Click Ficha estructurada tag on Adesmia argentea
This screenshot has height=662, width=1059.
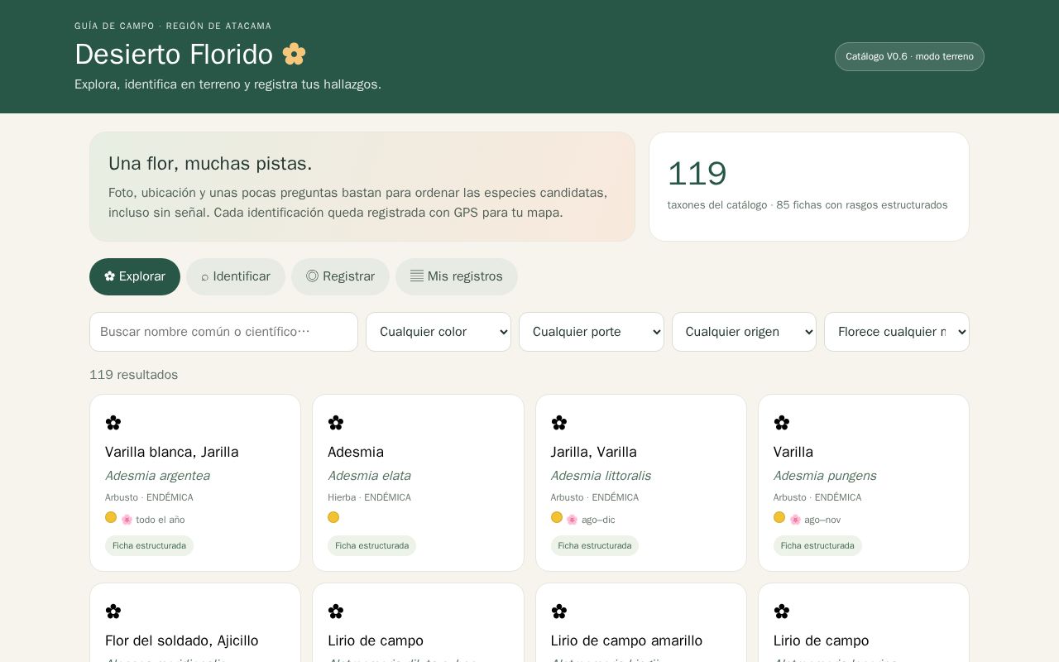point(149,545)
